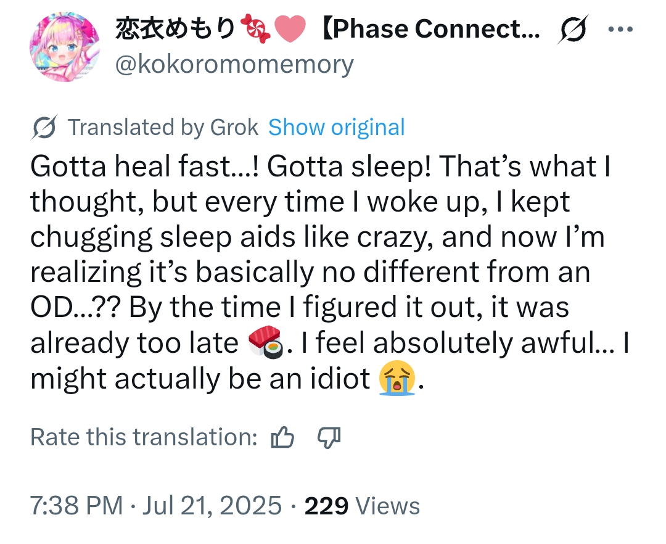Click the thumbs up translation rating
Viewport: 666px width, 544px height.
282,438
